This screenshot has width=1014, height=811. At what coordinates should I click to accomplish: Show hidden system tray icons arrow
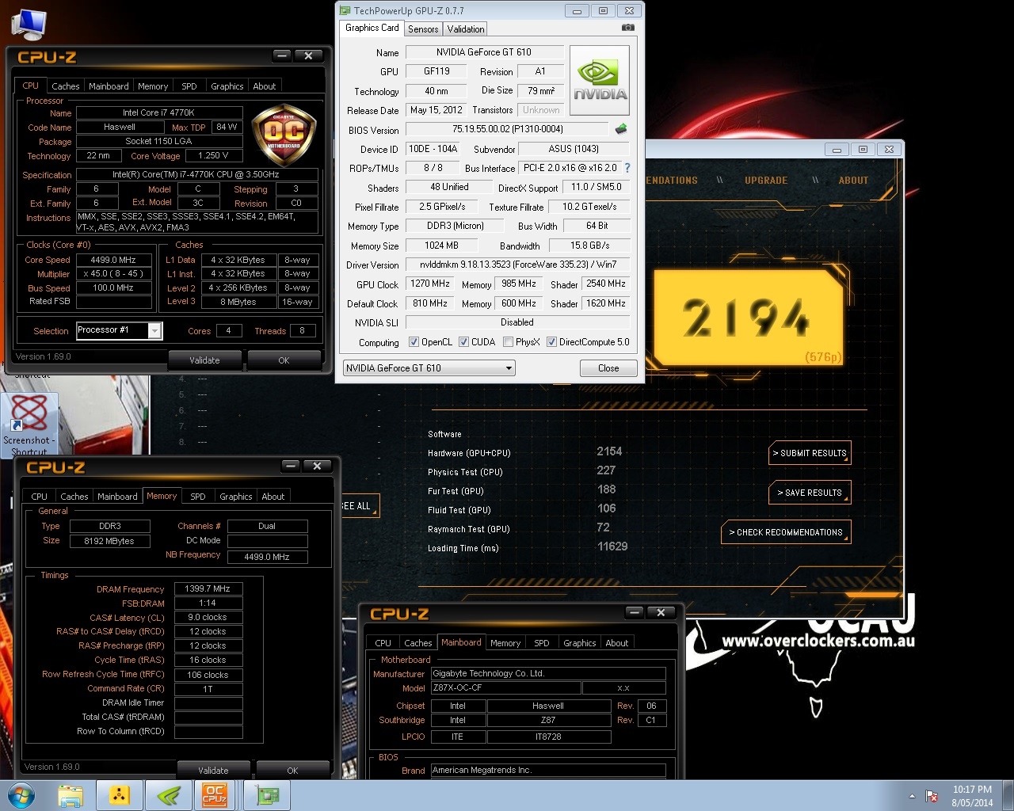912,796
